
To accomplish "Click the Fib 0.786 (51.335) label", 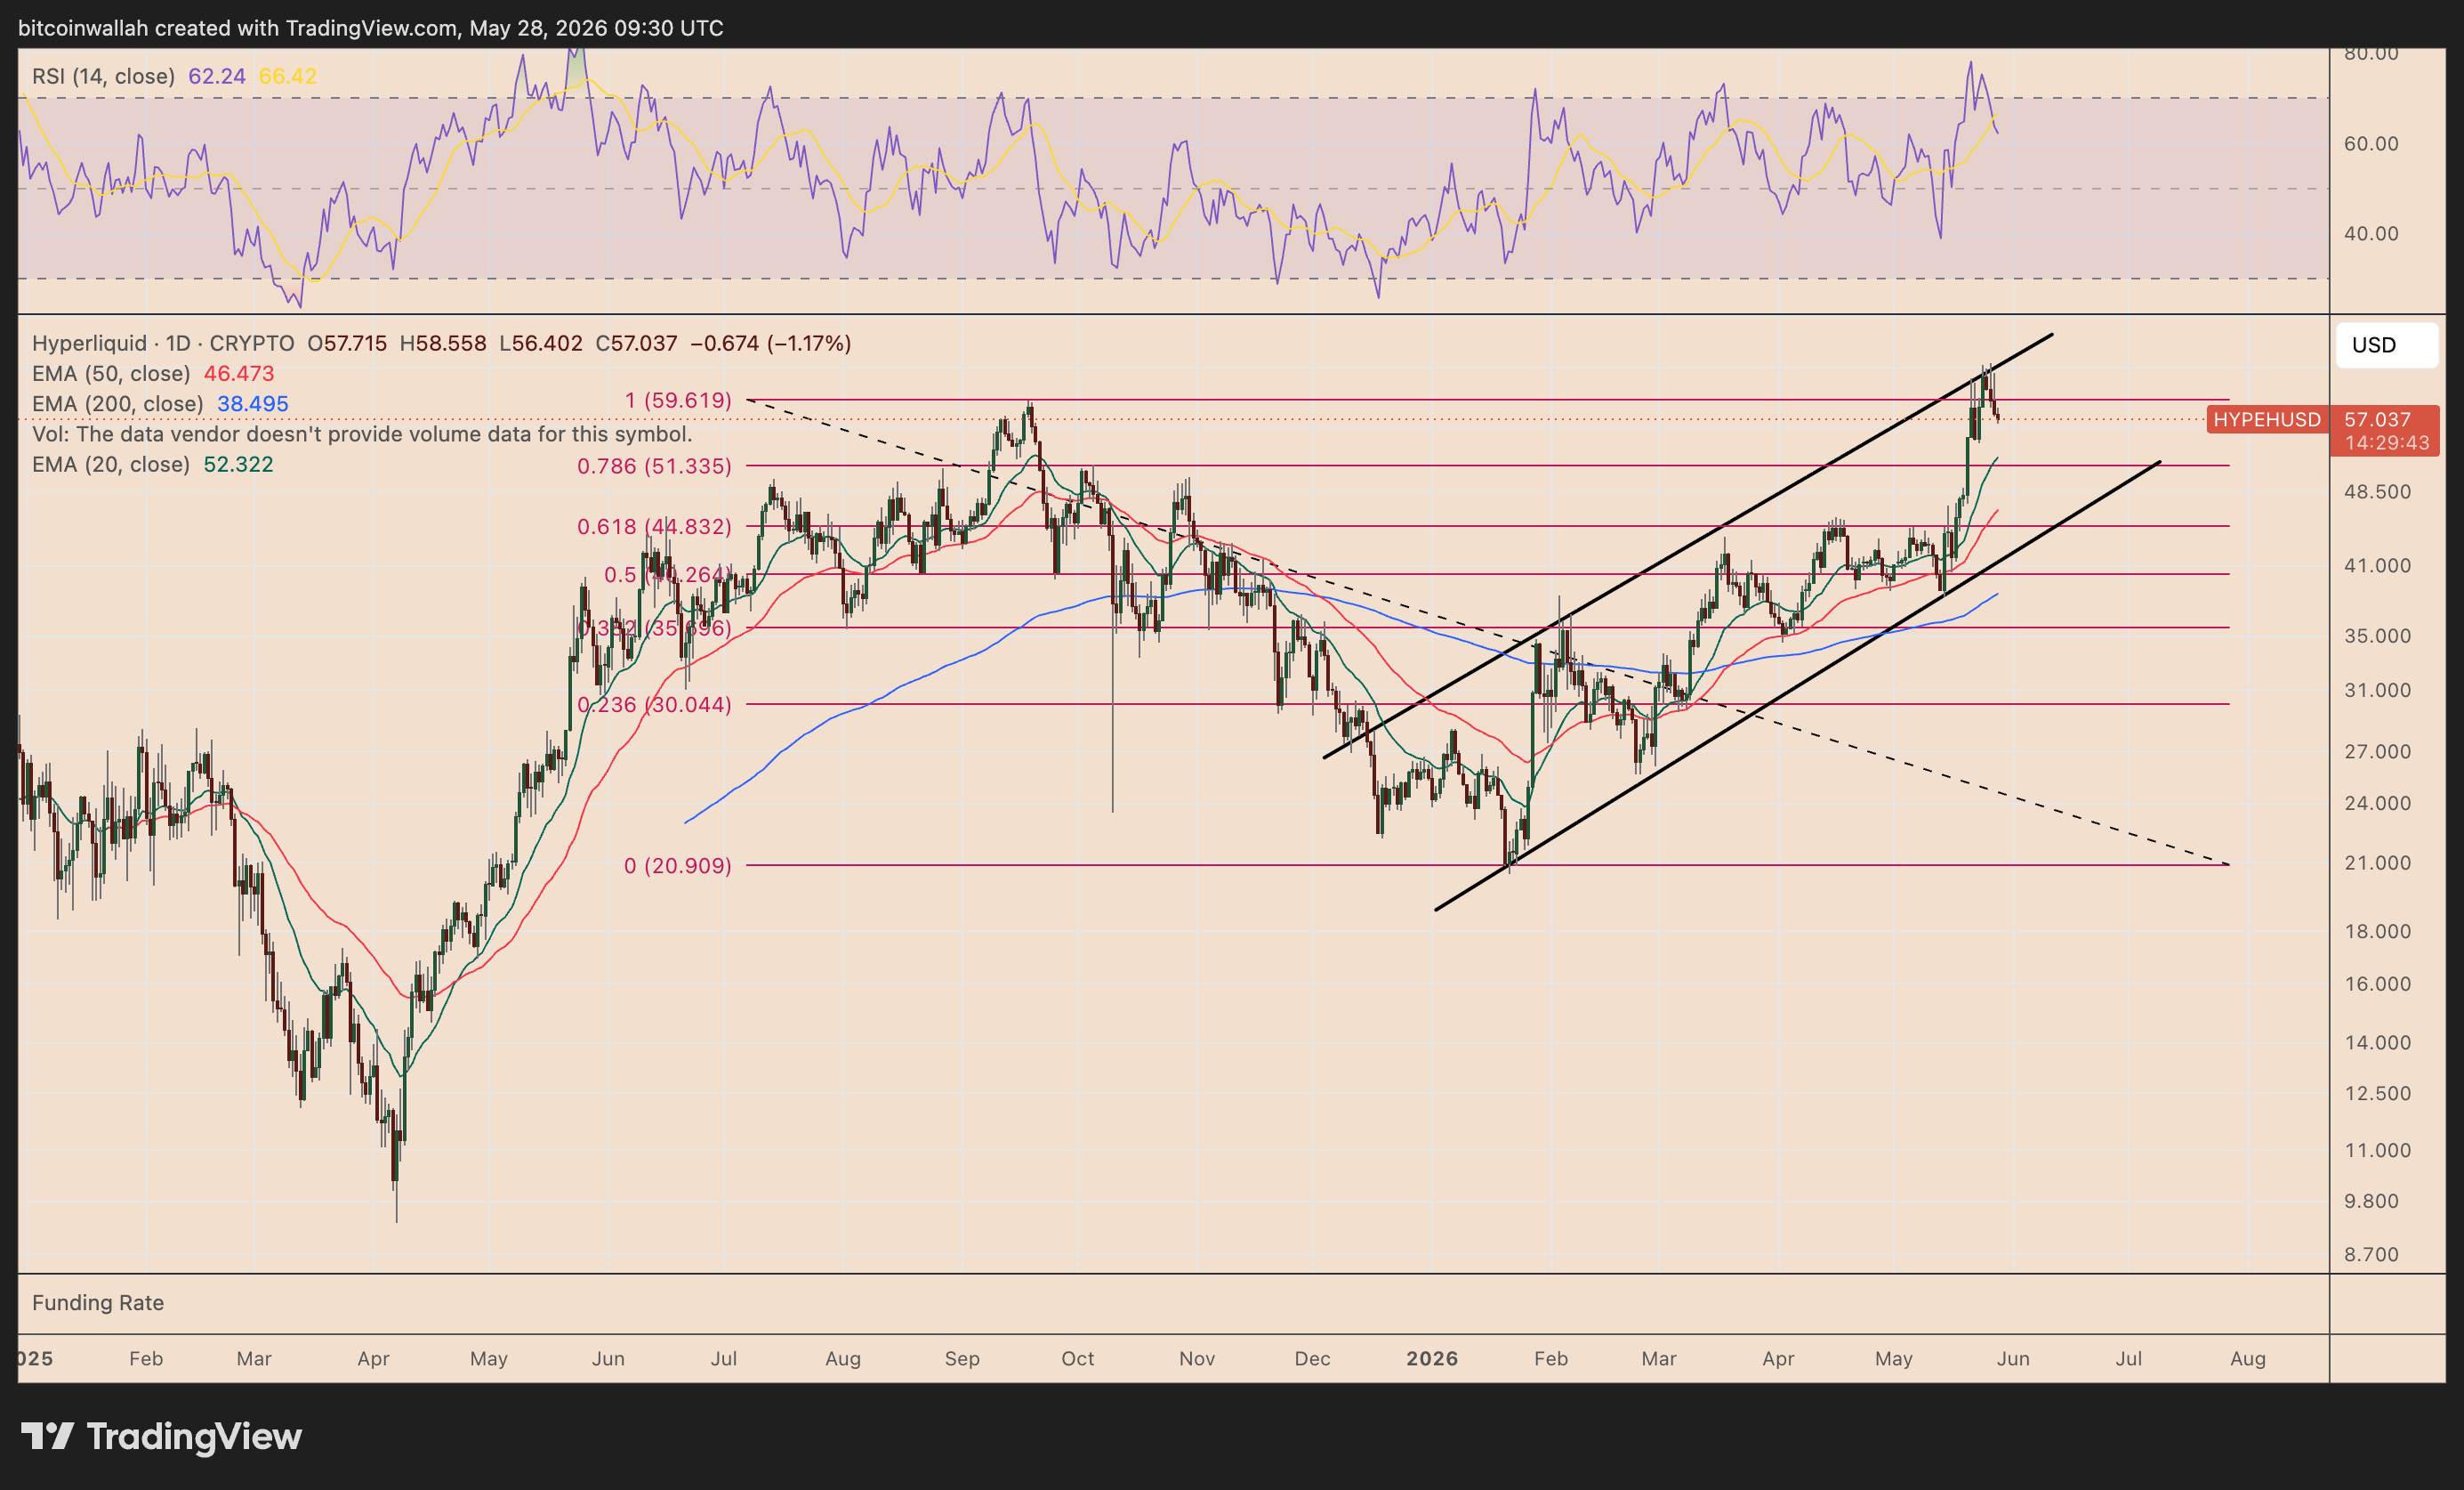I will pos(654,466).
